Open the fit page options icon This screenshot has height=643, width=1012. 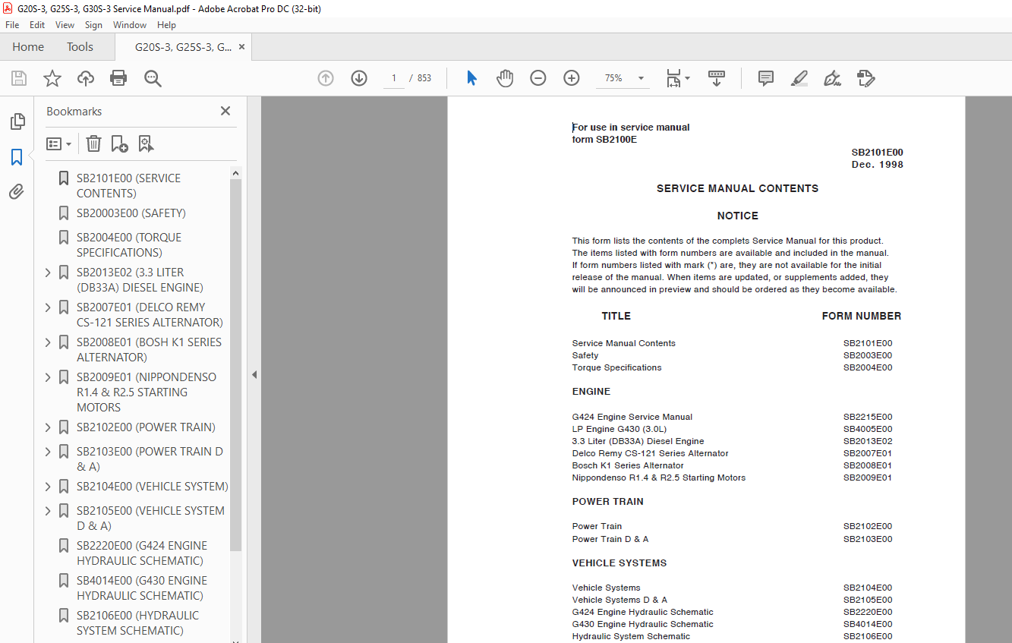[x=678, y=78]
